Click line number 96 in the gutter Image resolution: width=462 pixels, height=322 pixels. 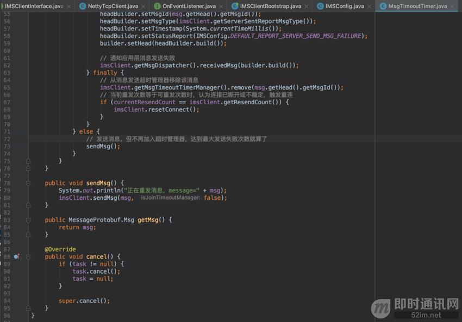tap(7, 315)
